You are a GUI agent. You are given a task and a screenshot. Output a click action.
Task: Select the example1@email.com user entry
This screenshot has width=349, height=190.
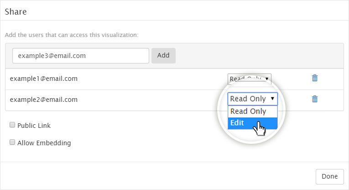tap(44, 79)
